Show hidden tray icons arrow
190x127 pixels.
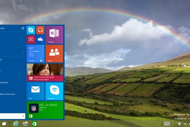(173, 124)
